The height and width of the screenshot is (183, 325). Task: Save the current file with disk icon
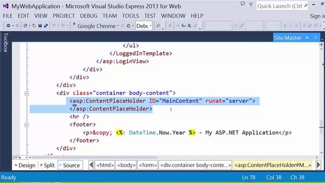pos(40,26)
